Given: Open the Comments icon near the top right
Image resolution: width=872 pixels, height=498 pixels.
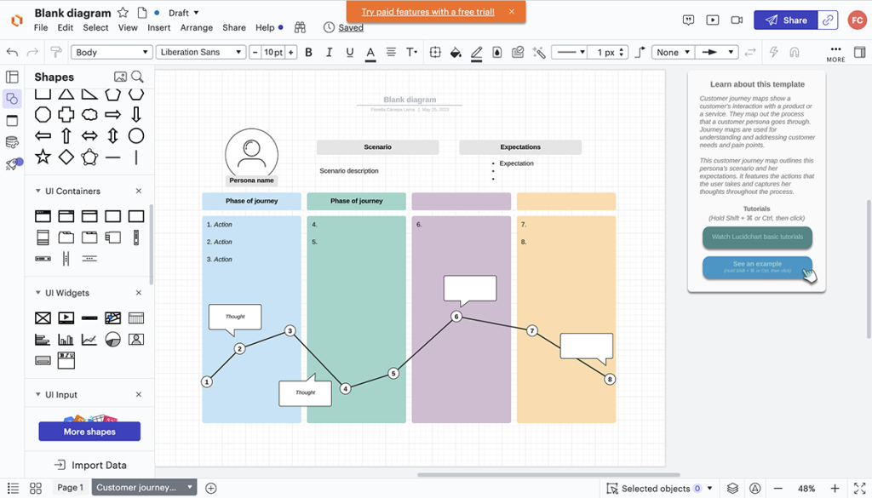Looking at the screenshot, I should (x=688, y=19).
